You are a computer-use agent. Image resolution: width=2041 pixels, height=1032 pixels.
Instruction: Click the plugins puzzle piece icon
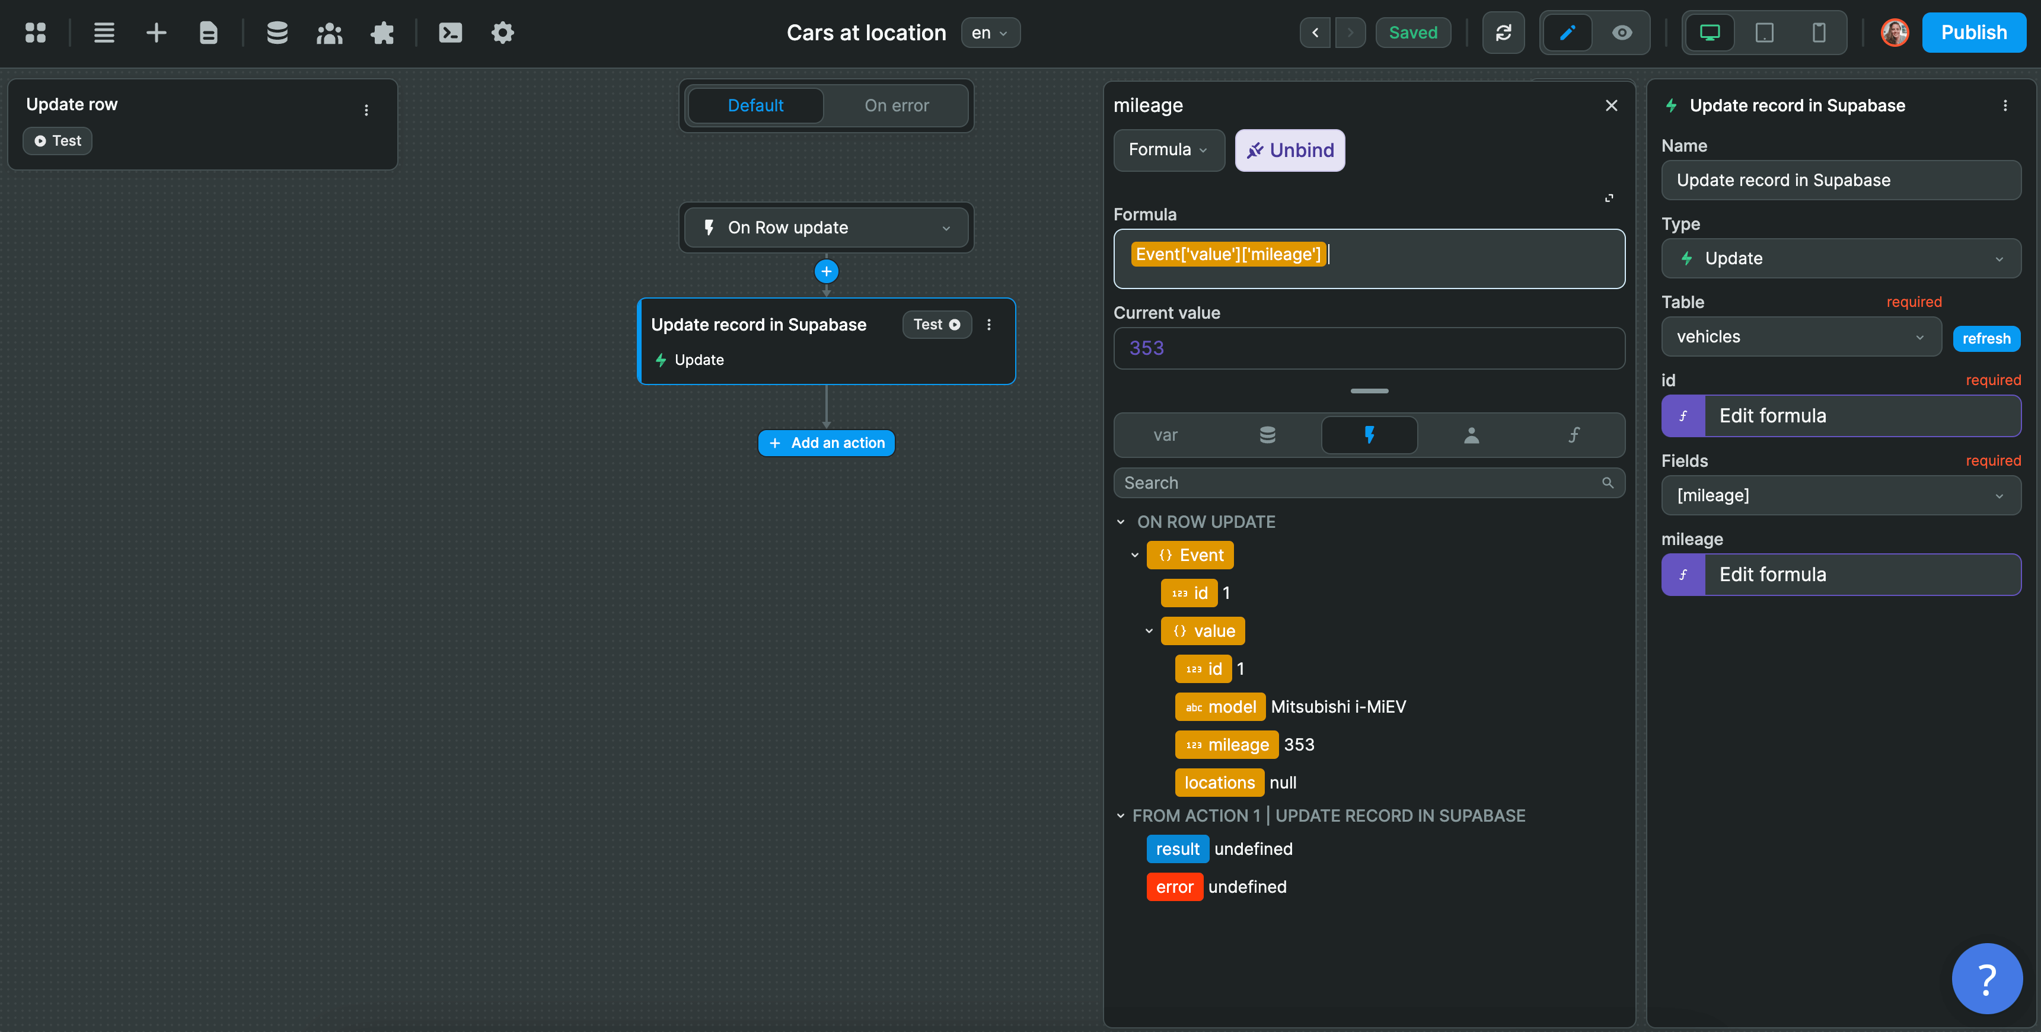tap(382, 33)
